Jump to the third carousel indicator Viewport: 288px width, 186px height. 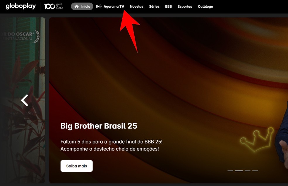(247, 171)
